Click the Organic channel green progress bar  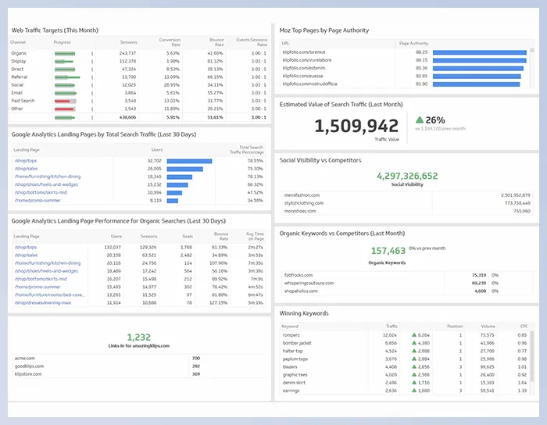click(65, 52)
